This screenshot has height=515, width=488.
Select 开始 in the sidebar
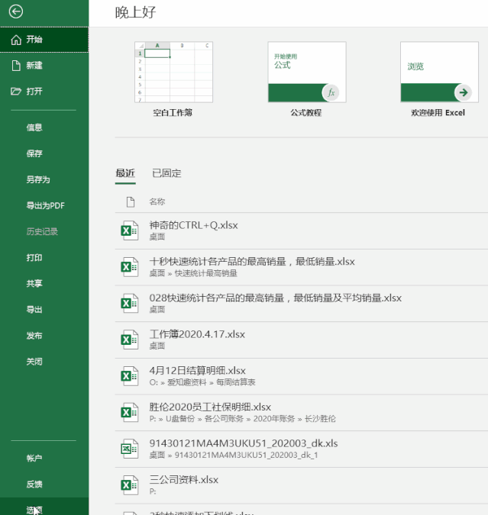tap(44, 40)
